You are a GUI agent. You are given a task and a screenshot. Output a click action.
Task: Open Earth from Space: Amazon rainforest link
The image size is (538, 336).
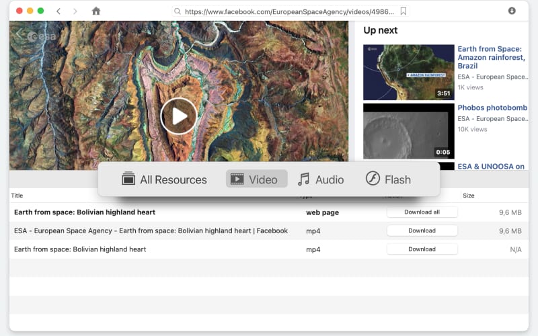tap(491, 57)
